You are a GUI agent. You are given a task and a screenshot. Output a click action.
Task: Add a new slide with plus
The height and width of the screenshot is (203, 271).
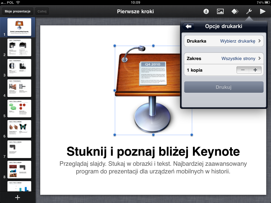pyautogui.click(x=17, y=197)
